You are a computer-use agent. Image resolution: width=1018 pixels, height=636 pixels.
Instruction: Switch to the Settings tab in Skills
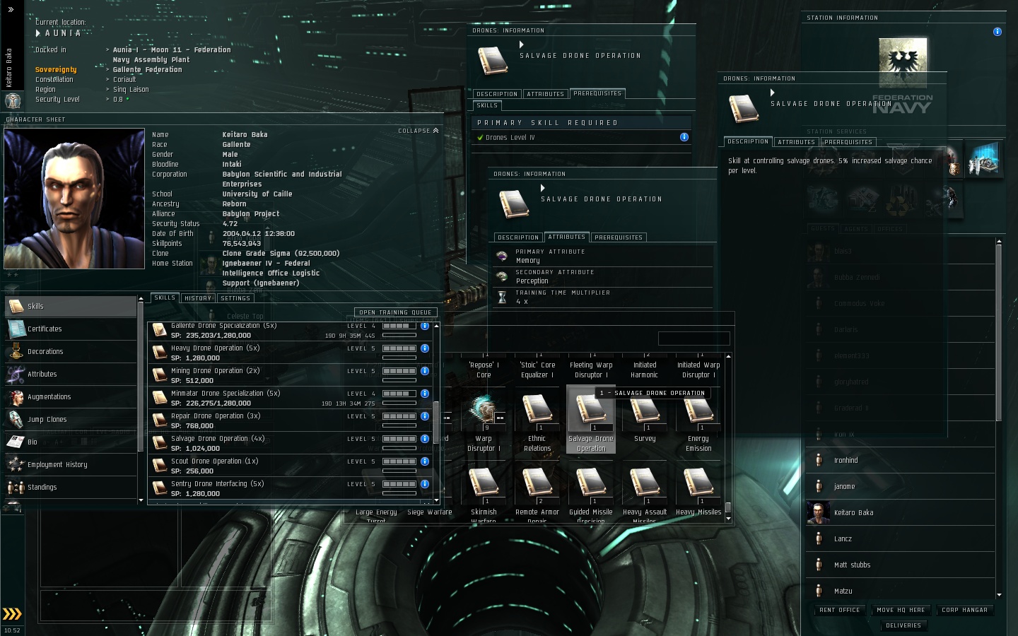coord(235,298)
